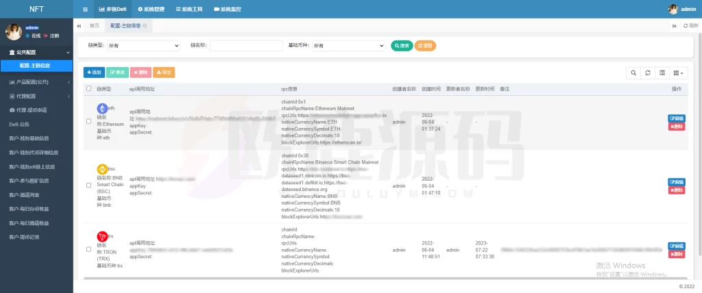The image size is (702, 293).
Task: Click the 刷新 refresh button near tabs
Action: pos(691,26)
